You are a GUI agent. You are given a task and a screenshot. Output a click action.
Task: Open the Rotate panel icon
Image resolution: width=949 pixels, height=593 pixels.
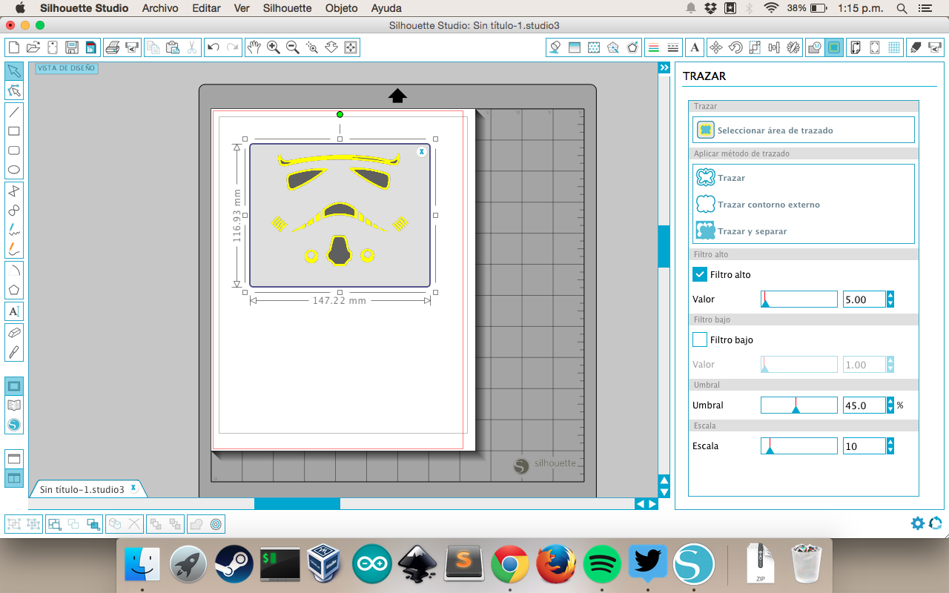pos(735,47)
